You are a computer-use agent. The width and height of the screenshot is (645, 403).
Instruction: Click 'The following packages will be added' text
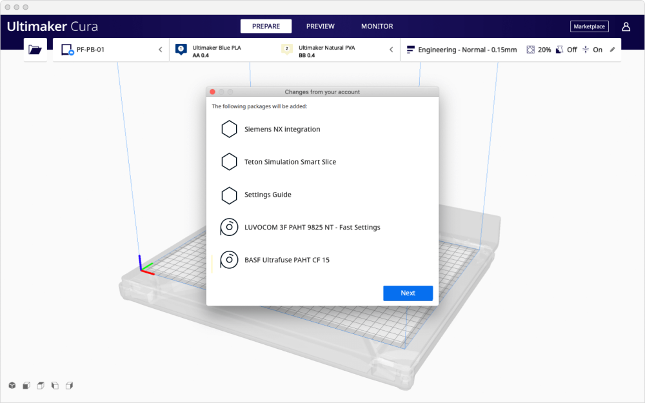click(x=259, y=106)
